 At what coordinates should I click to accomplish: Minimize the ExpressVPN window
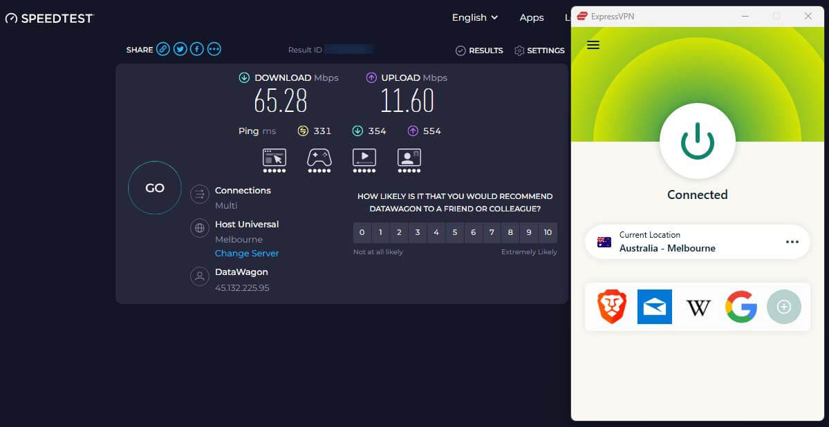(745, 17)
